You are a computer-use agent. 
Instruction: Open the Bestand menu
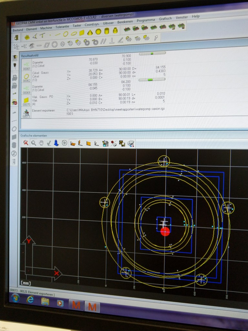pos(18,30)
